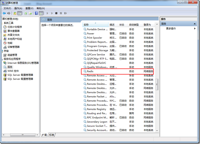Select Disk Management (磁盘管理) tree node

coord(10,55)
